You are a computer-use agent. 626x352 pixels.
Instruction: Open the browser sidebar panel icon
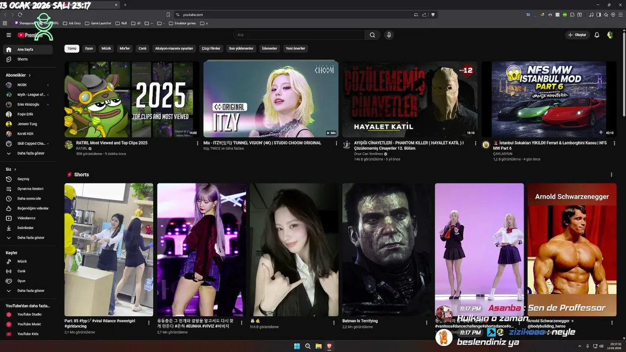pos(599,15)
